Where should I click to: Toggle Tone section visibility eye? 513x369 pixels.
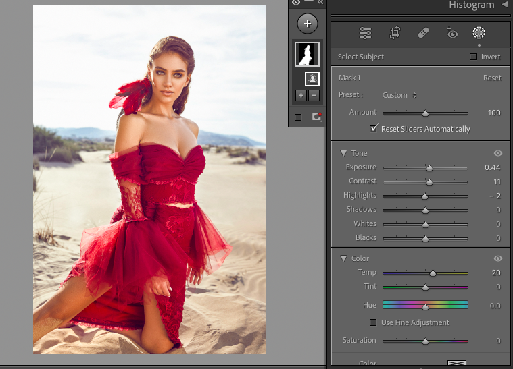[498, 154]
